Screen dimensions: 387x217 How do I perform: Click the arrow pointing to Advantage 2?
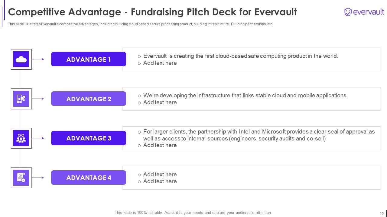point(38,99)
